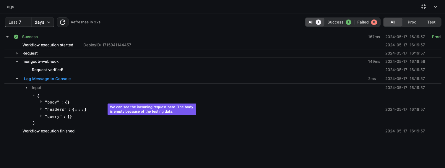Collapse the JSON root object

coord(34,96)
